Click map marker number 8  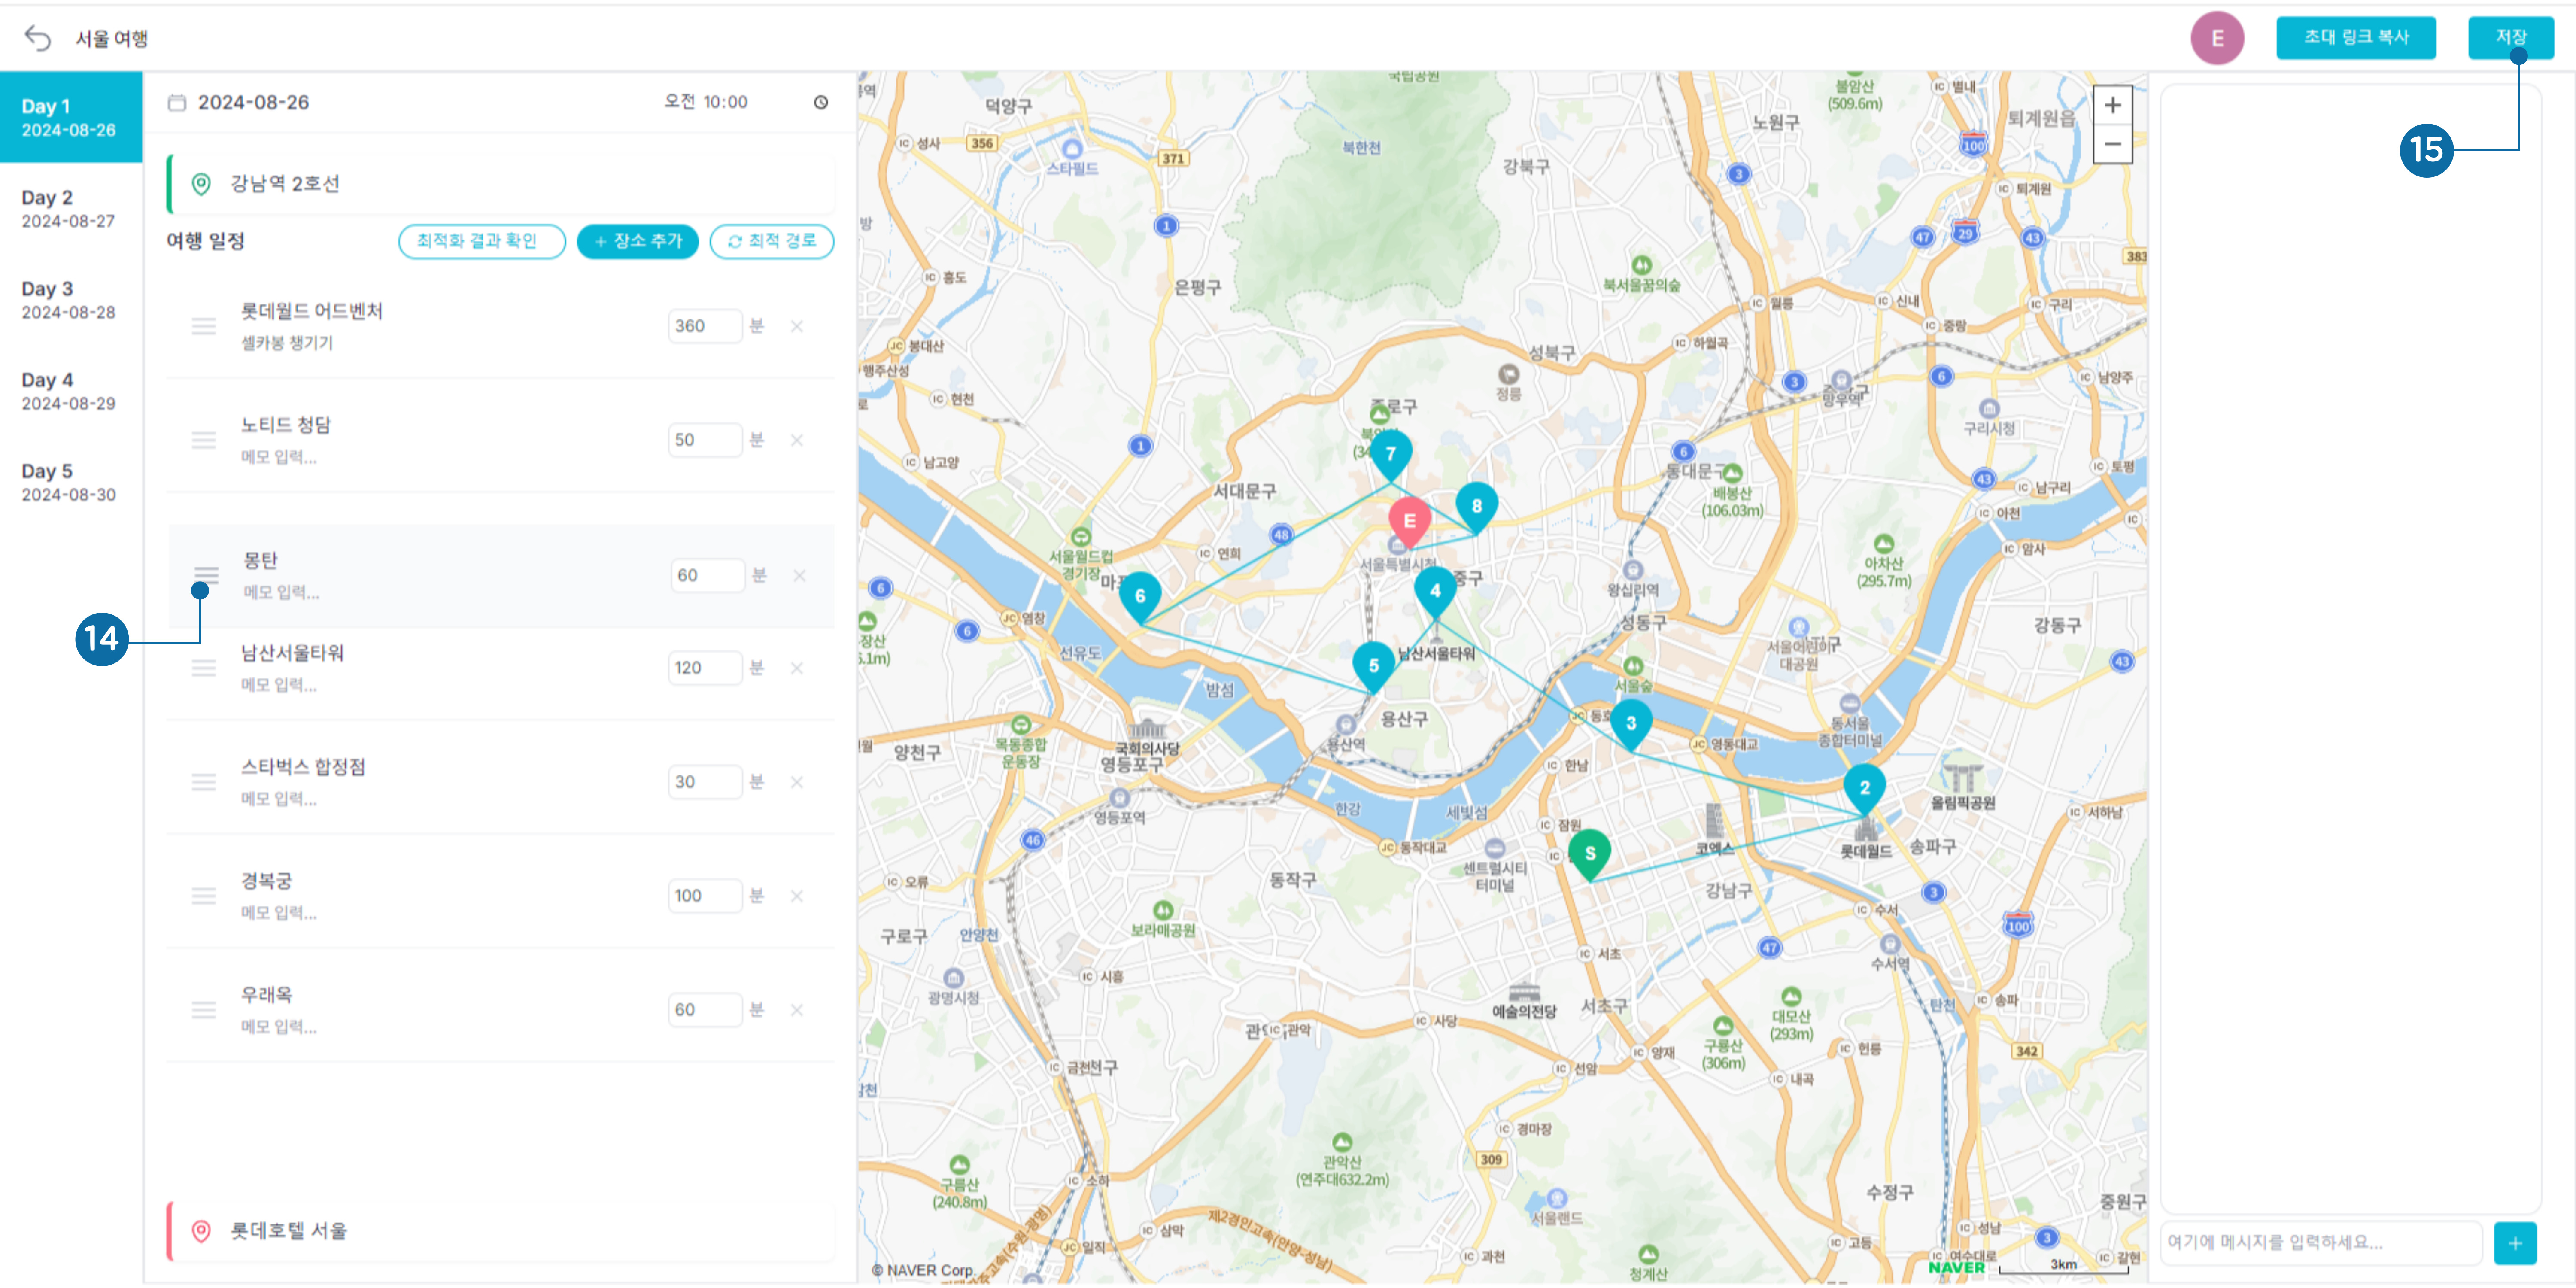click(x=1476, y=508)
